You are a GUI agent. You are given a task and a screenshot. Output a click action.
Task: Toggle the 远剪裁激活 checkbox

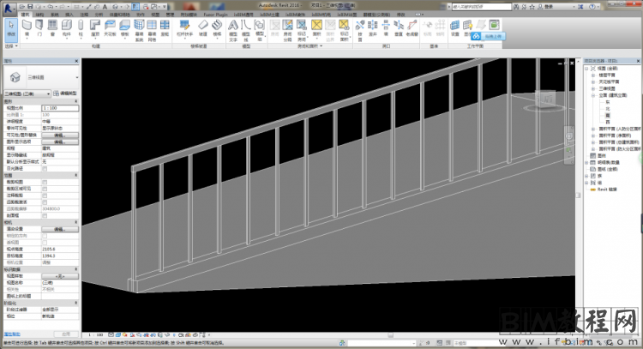45,202
